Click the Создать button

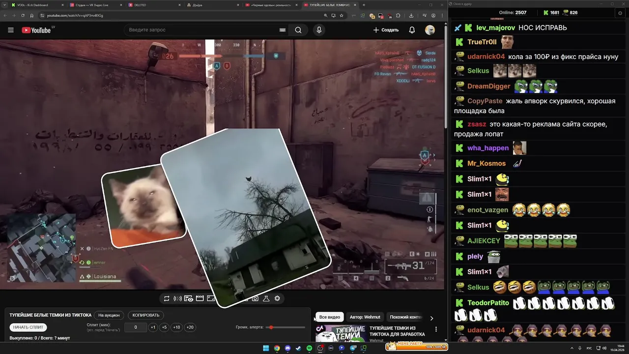(x=386, y=30)
